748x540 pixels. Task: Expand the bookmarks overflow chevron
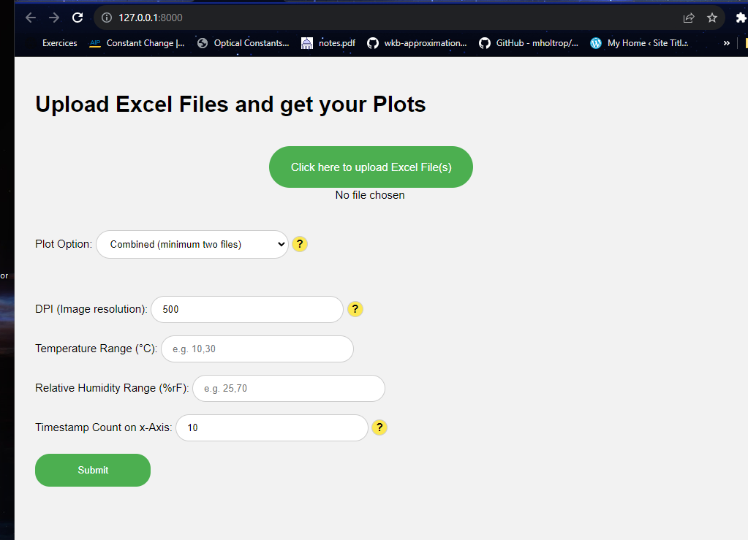point(726,43)
